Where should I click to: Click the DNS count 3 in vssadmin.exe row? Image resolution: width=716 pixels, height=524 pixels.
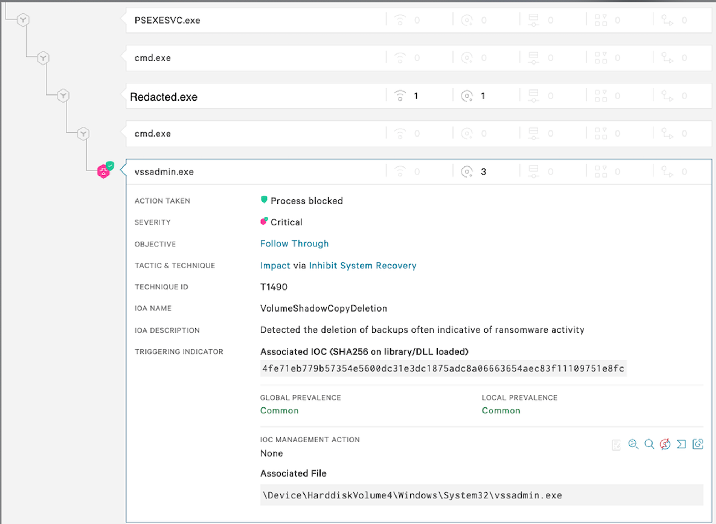point(483,172)
